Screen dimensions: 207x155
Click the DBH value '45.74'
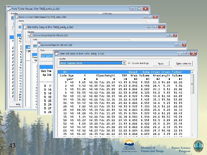123,113
